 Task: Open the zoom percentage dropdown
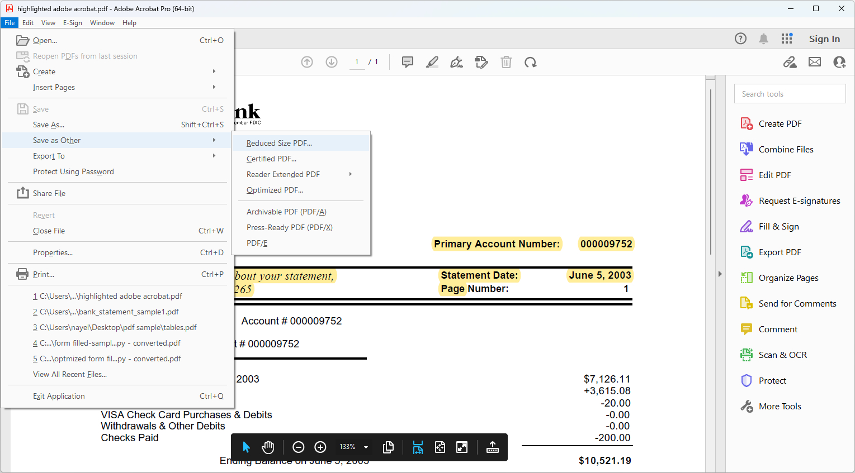click(353, 447)
